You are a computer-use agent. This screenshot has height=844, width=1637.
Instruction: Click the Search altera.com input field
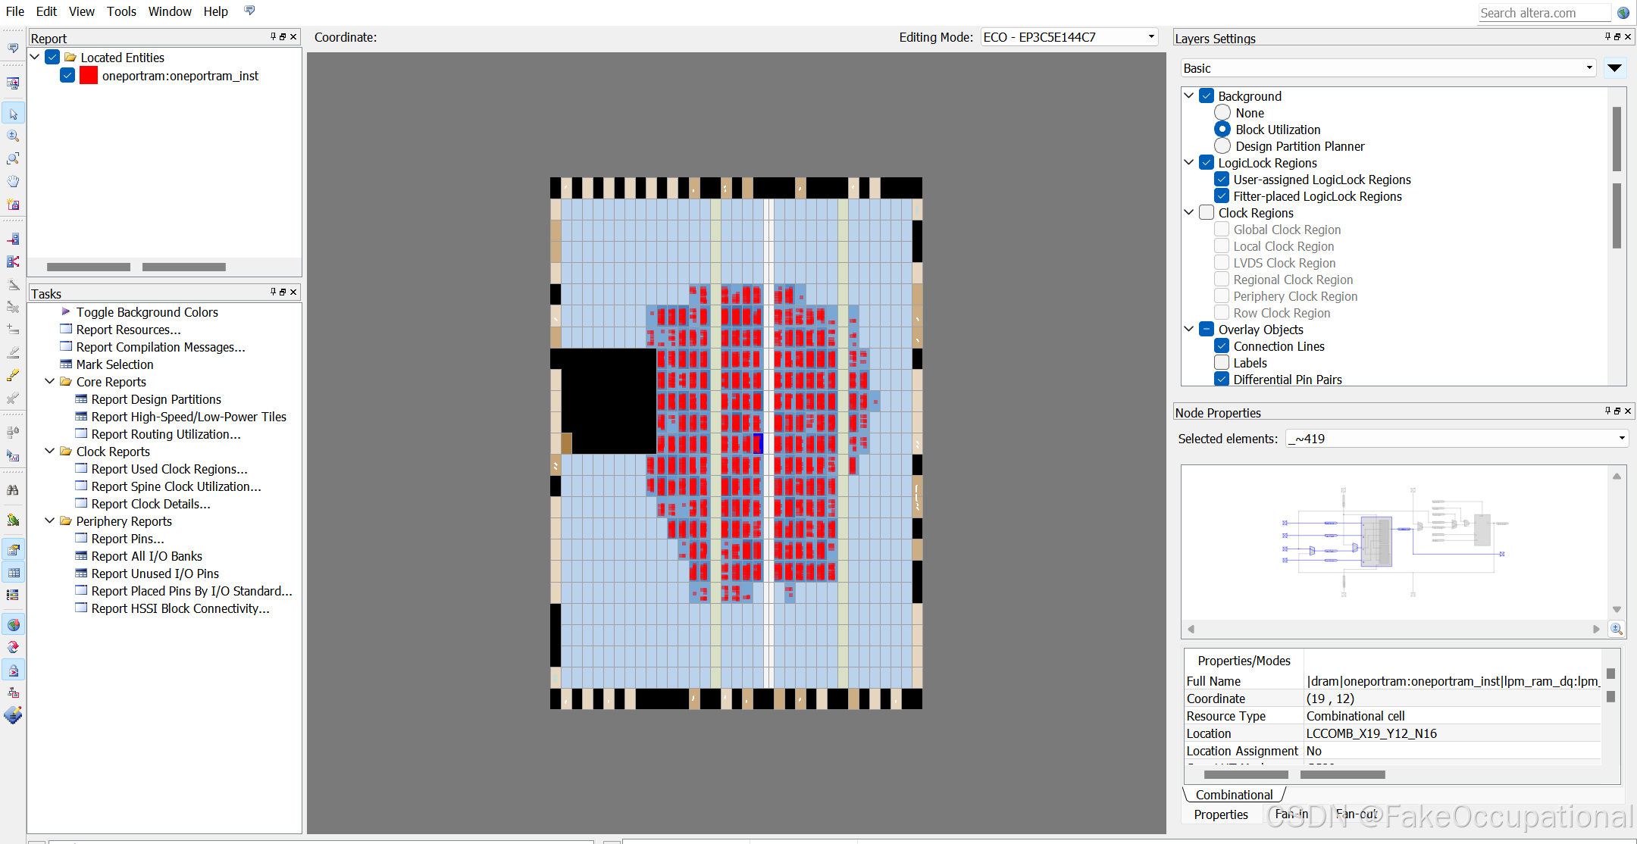point(1542,13)
